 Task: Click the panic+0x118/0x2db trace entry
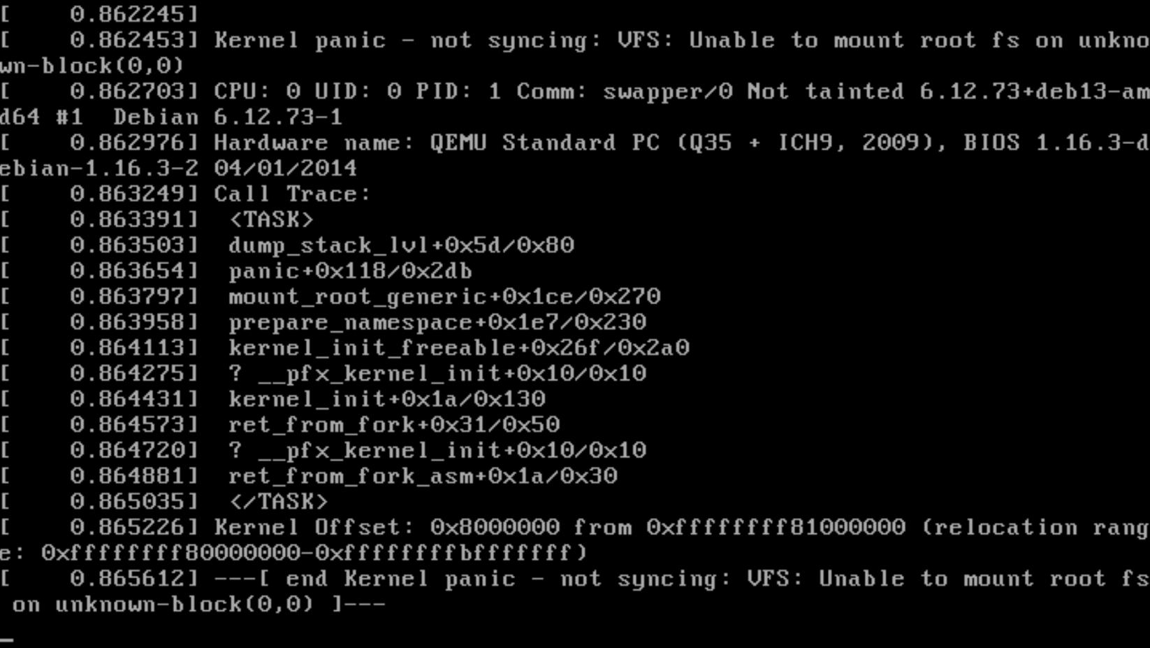pyautogui.click(x=350, y=271)
